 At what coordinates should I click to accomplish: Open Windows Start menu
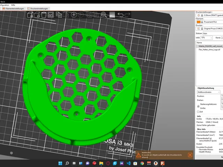click(x=60, y=163)
